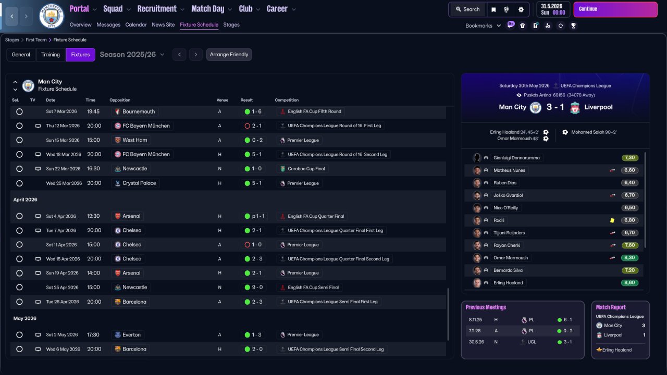Click Gianluigi Donnarumma's silhouette portrait

tap(477, 158)
